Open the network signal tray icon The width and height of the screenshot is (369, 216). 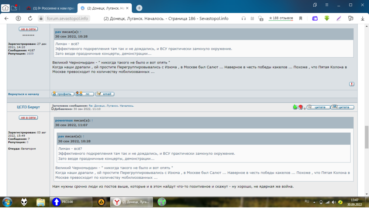click(327, 202)
